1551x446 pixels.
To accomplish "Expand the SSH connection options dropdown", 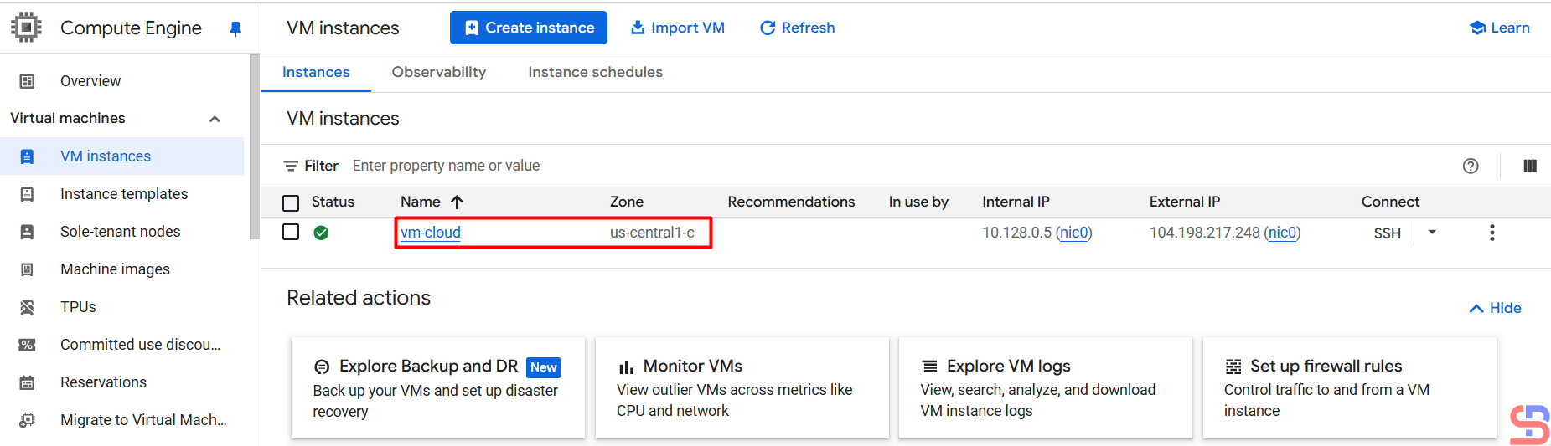I will [x=1432, y=233].
